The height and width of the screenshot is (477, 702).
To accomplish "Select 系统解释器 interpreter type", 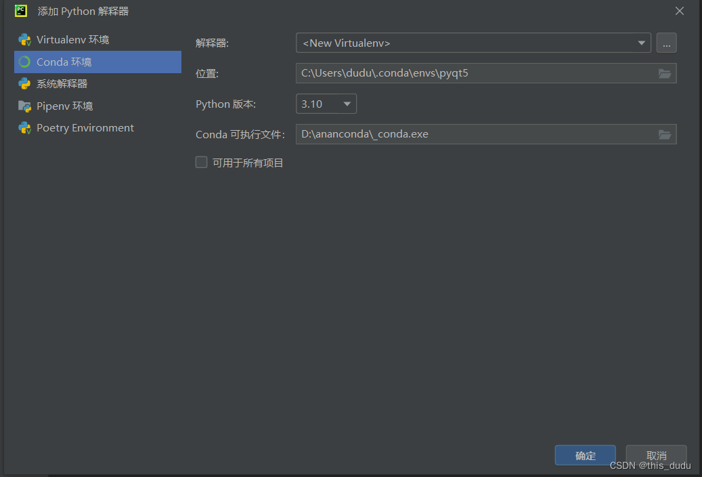I will 64,83.
